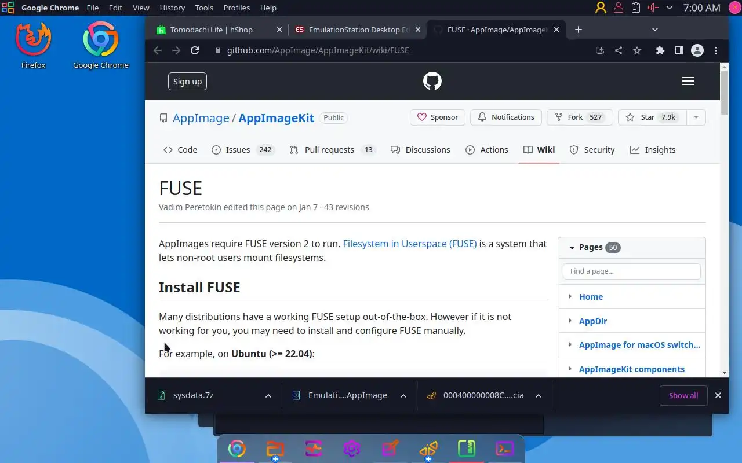Screen dimensions: 742x463
Task: Expand the AppDir page entry
Action: click(570, 321)
